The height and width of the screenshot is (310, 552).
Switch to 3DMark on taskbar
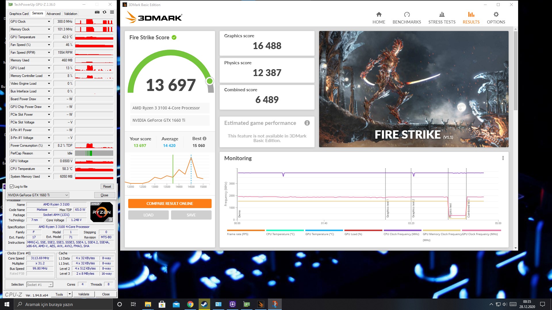(x=260, y=304)
